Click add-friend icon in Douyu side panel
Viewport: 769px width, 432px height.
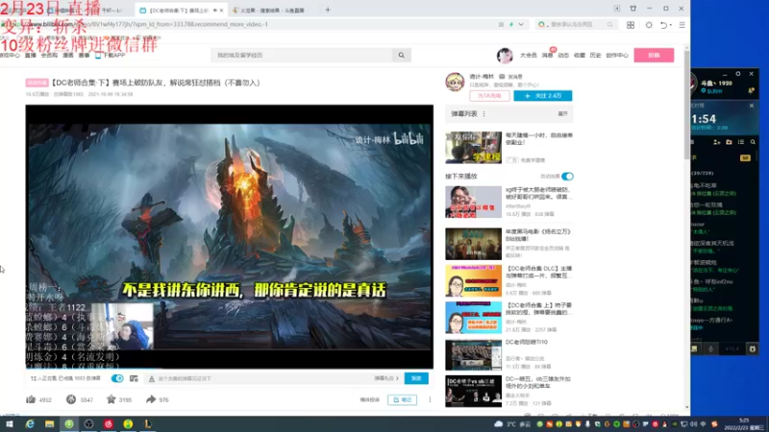coord(716,142)
